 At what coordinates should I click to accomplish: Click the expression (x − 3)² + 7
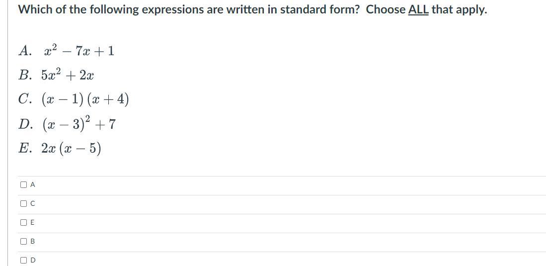coord(78,124)
